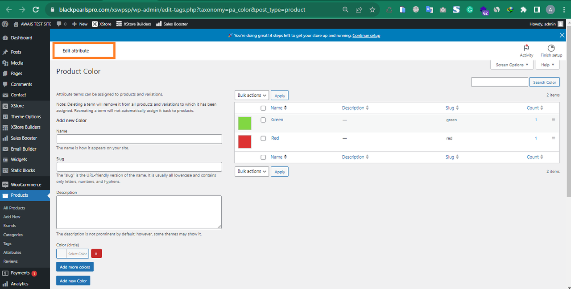The width and height of the screenshot is (571, 289).
Task: Open the share page icon in address bar
Action: tap(359, 9)
